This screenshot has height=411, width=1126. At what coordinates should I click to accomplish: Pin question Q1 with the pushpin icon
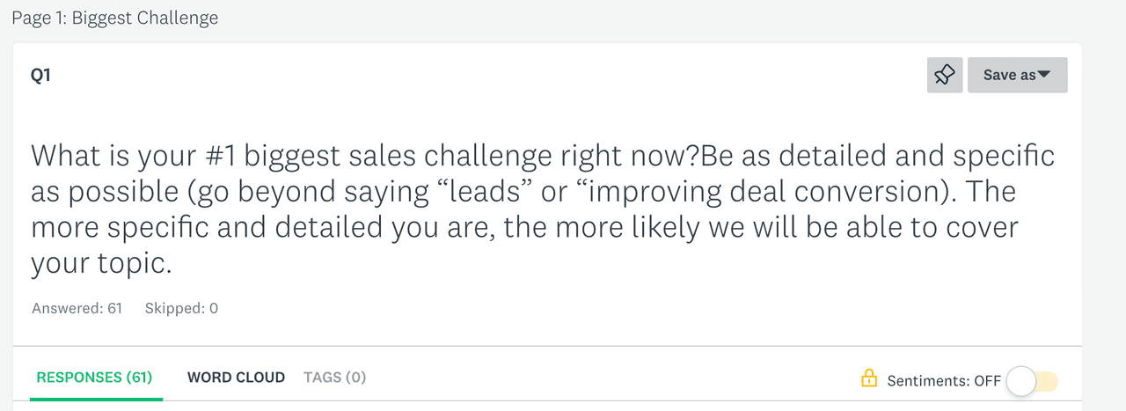pyautogui.click(x=945, y=75)
